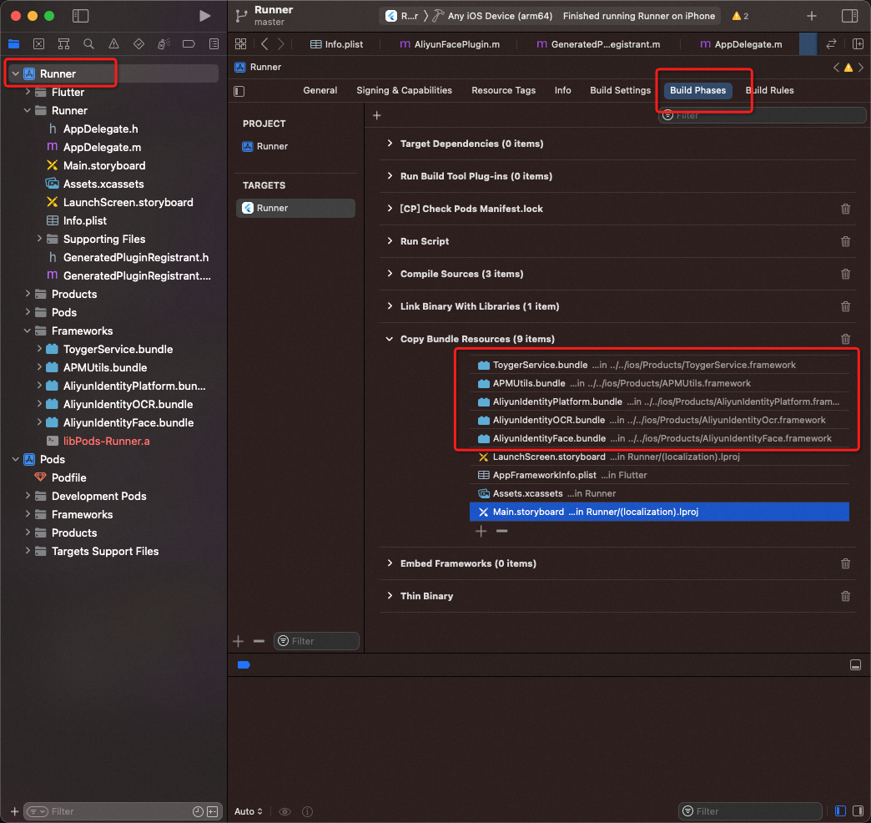Toggle console pane button

tap(858, 811)
